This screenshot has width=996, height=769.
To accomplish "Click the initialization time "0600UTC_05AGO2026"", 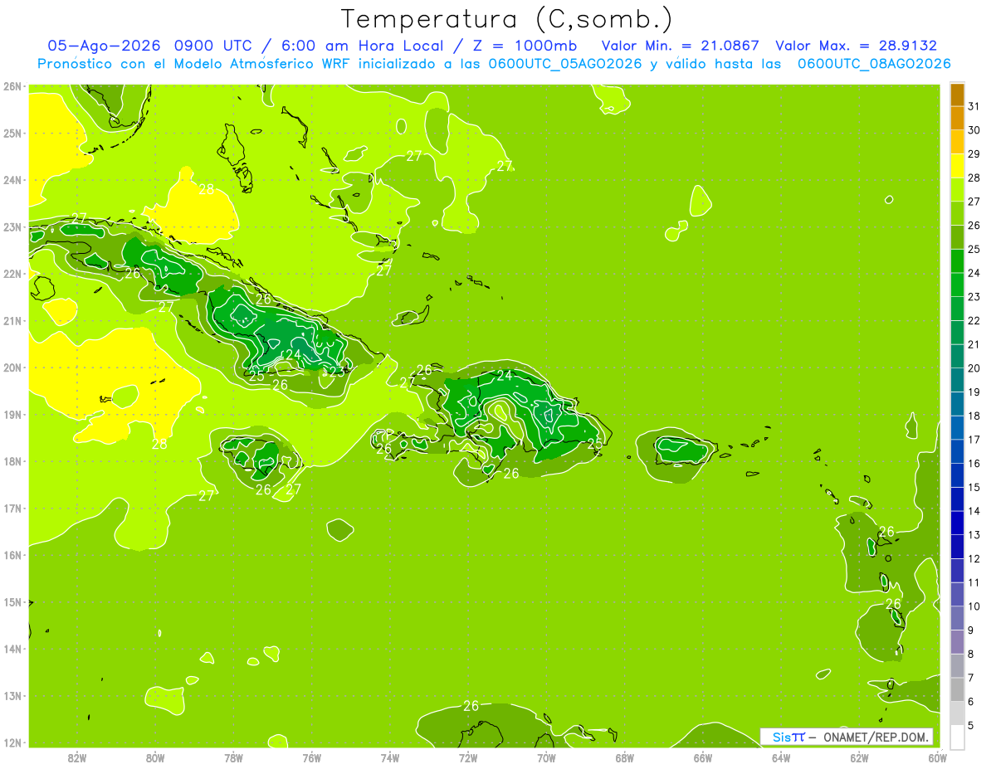I will tap(564, 64).
